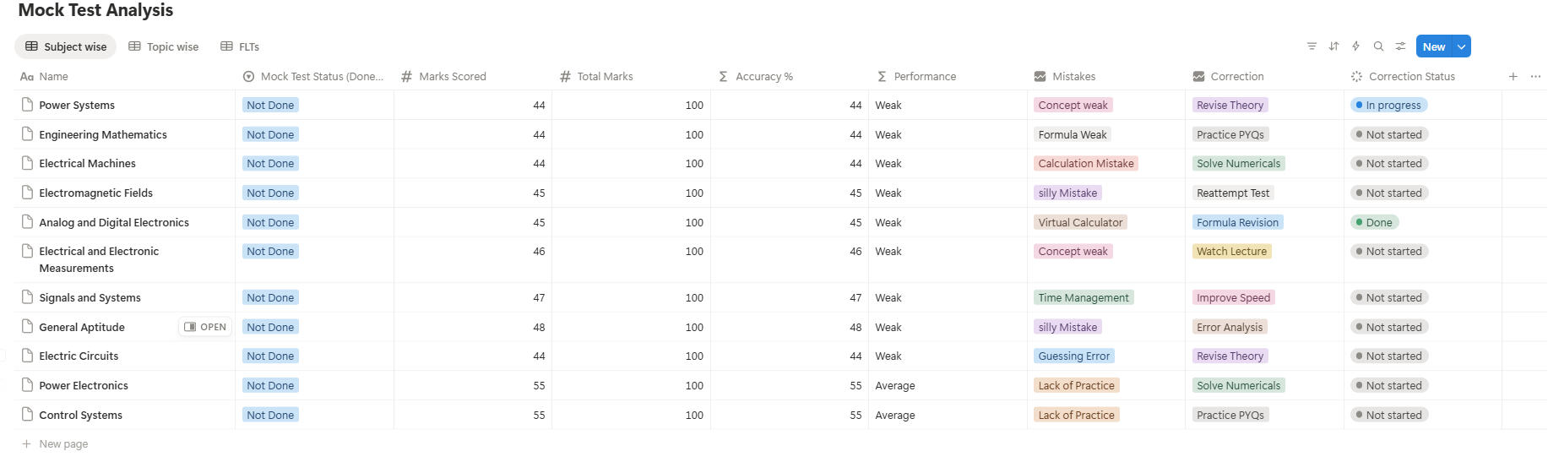
Task: Open the column header more options ellipsis
Action: [x=1535, y=76]
